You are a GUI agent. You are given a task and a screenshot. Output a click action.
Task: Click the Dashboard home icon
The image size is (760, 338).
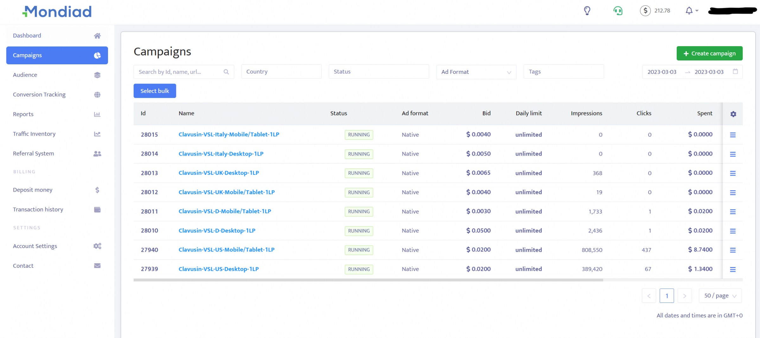click(97, 36)
